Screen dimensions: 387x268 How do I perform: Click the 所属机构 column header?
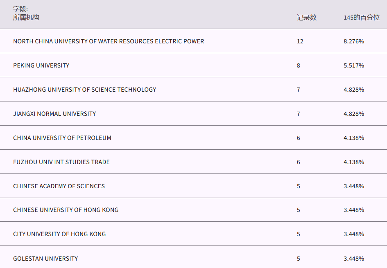[26, 18]
